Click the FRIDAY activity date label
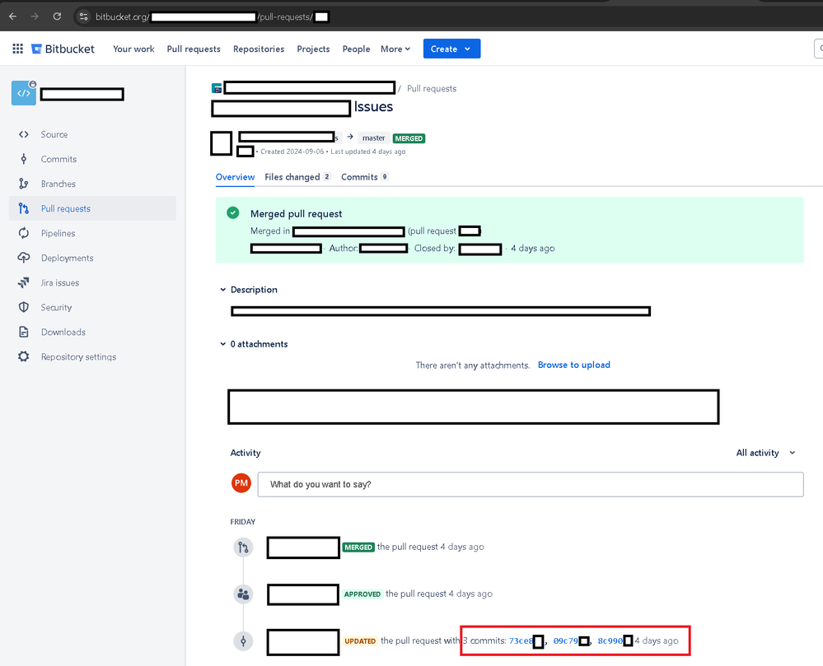This screenshot has width=823, height=666. [x=242, y=522]
